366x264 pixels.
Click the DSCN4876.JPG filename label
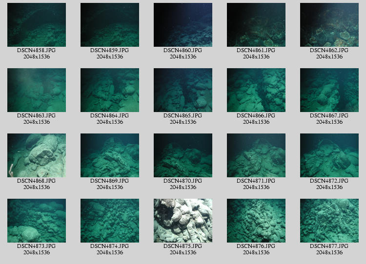point(256,246)
